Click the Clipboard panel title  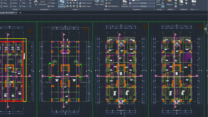pos(184,10)
